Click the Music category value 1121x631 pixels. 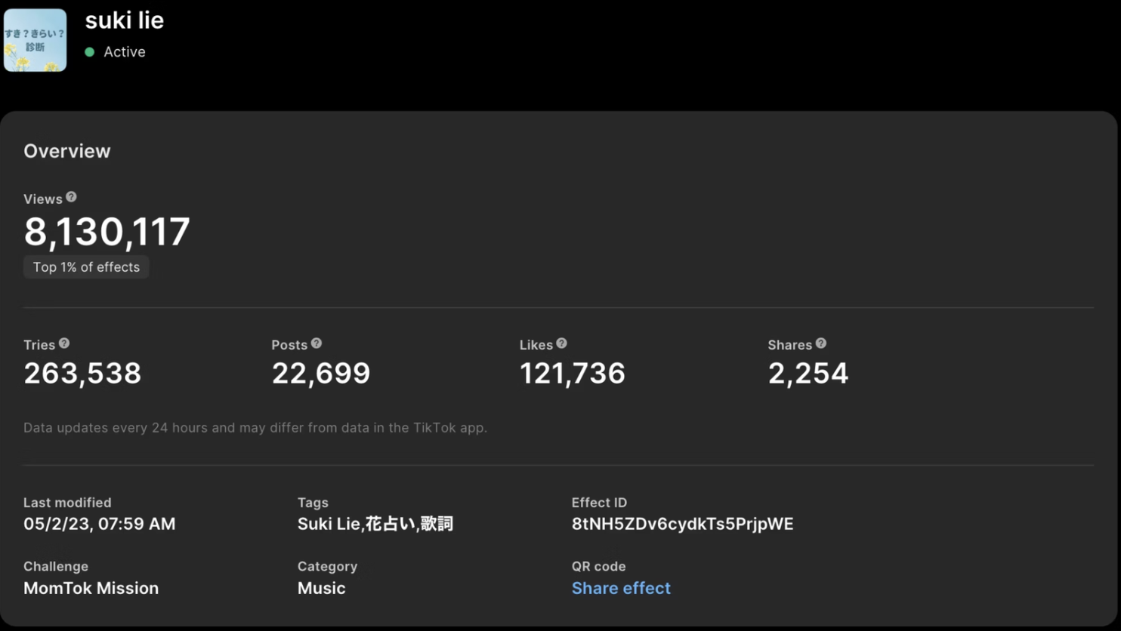(x=322, y=588)
